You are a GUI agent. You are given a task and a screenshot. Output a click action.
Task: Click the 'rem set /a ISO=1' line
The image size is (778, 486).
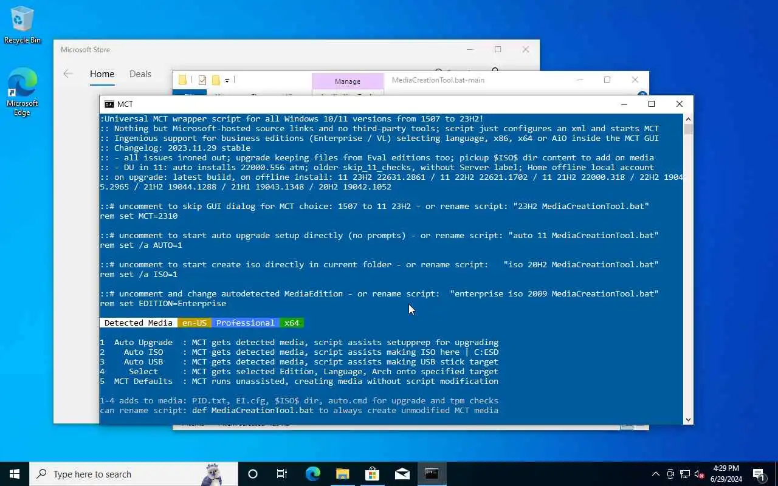tap(139, 275)
